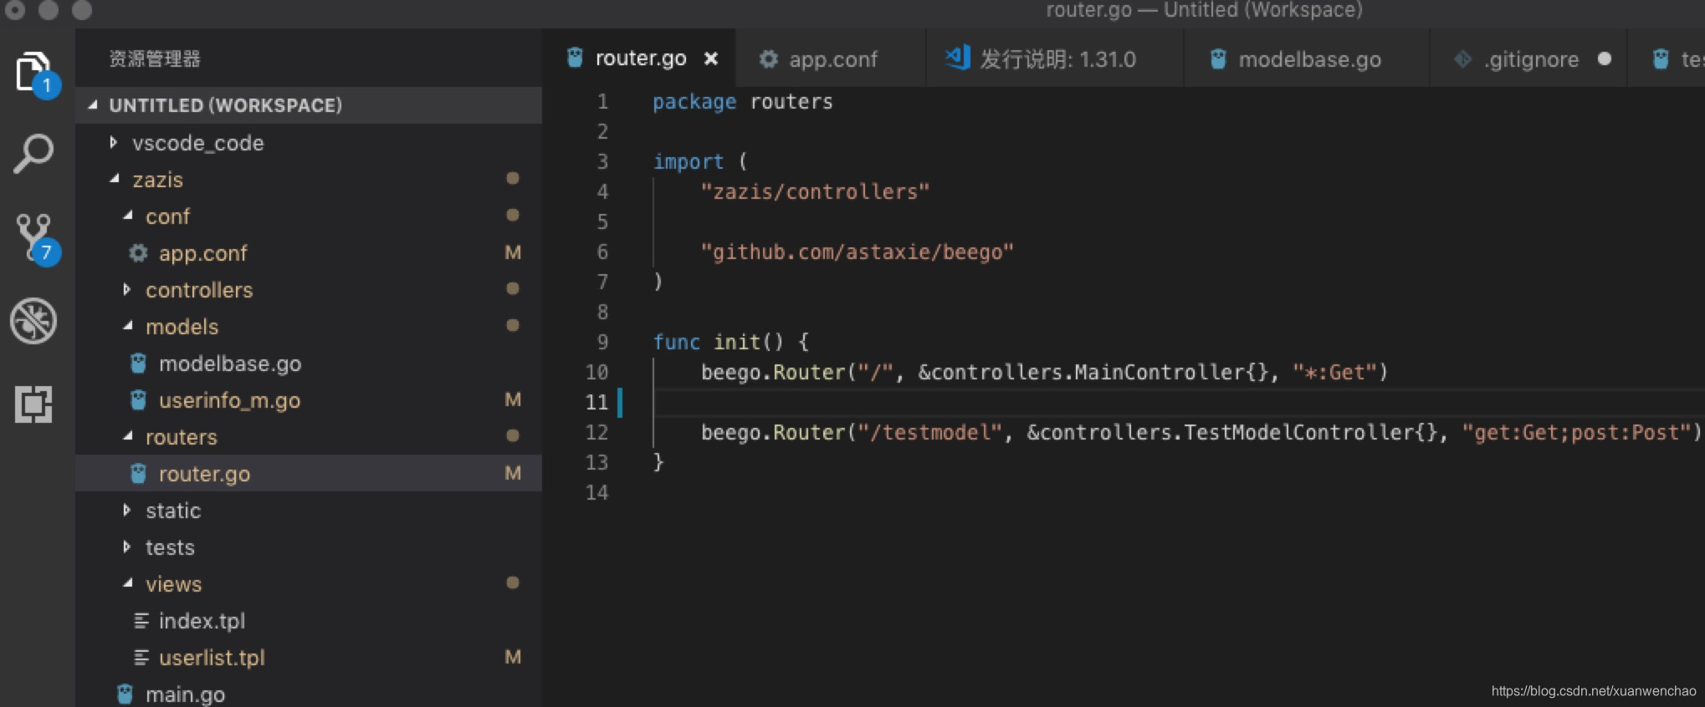1705x707 pixels.
Task: Click gopher icon on router.go tab
Action: [x=575, y=58]
